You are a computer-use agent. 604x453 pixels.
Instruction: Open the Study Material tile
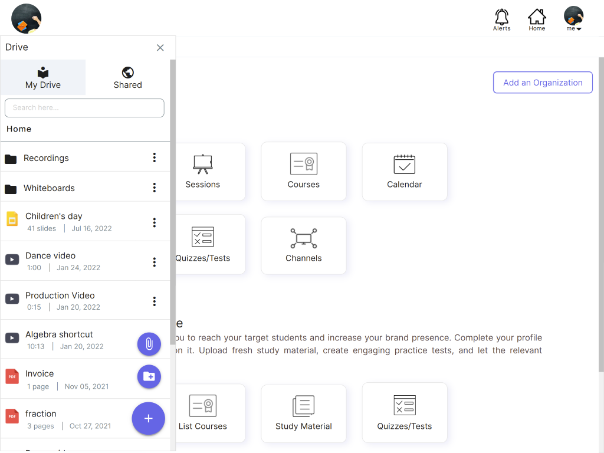(x=303, y=413)
